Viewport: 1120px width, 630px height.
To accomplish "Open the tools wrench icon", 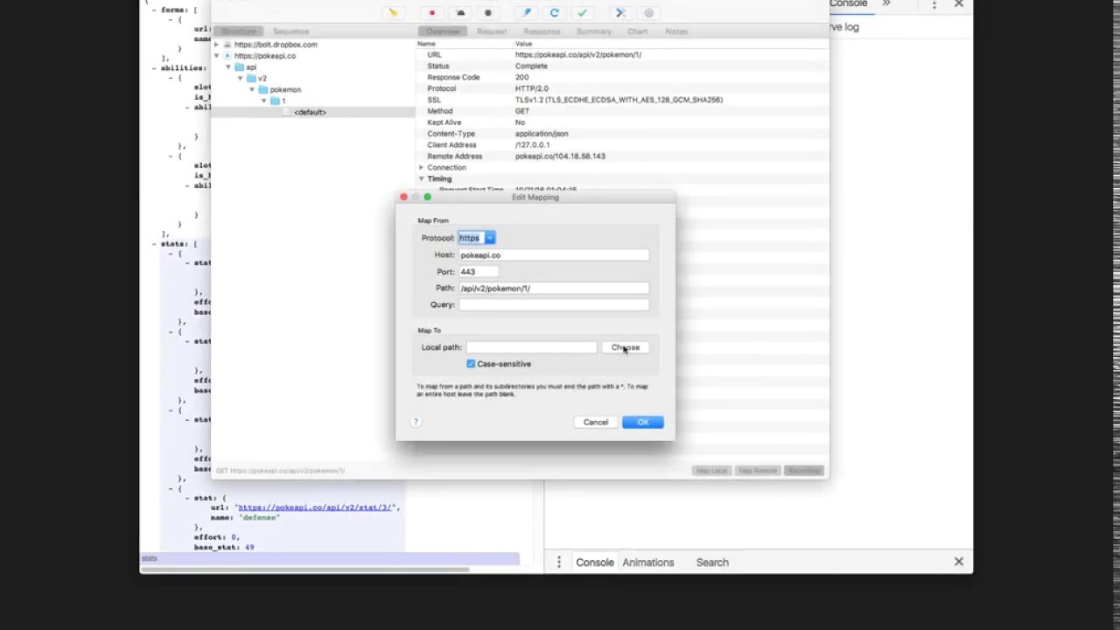I will tap(620, 13).
